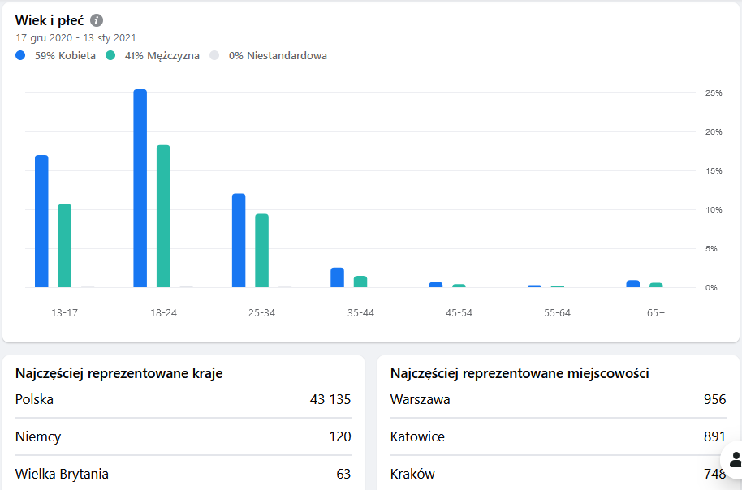Viewport: 742px width, 490px height.
Task: Click the blue bar for ages 35-44
Action: tap(337, 277)
